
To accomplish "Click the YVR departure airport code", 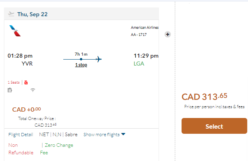I will (x=27, y=63).
